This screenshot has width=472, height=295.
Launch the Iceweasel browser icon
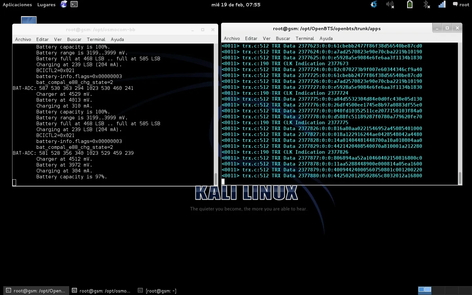64,4
